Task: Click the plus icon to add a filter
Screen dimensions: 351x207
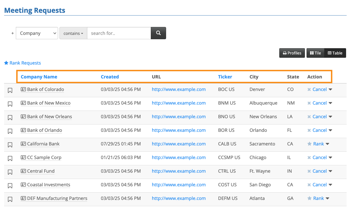Action: [12, 33]
